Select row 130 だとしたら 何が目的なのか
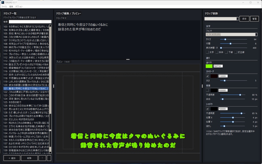 (26, 119)
